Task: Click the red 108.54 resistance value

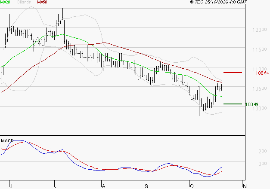Action: coord(262,73)
